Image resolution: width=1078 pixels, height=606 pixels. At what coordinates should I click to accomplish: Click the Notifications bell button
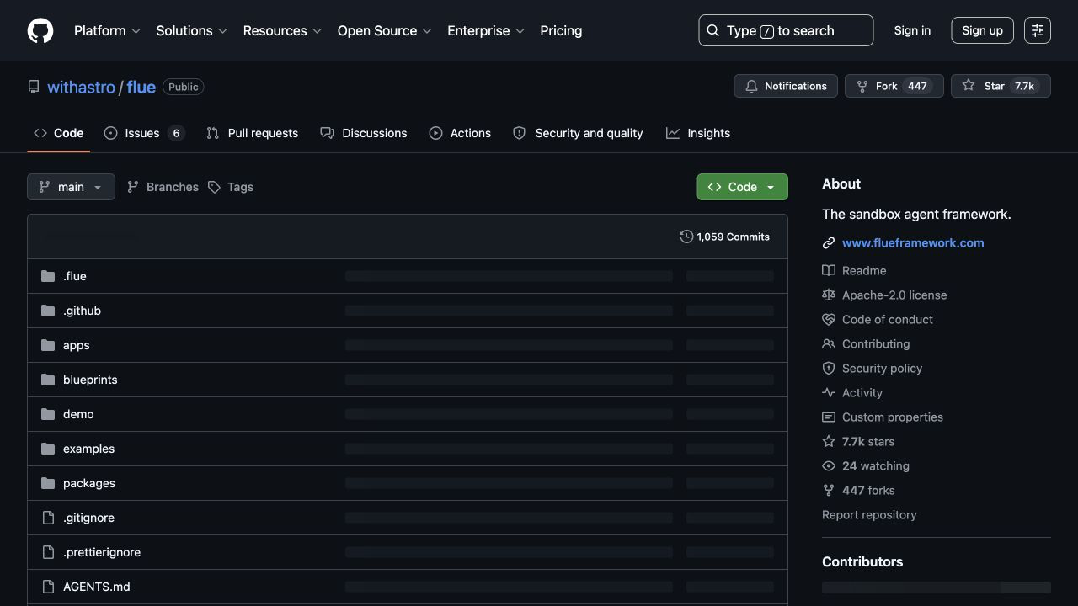pos(786,86)
